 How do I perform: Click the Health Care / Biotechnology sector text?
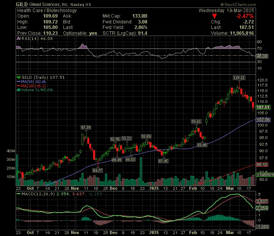[x=47, y=11]
